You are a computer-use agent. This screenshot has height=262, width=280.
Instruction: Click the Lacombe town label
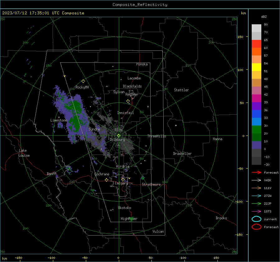coord(134,78)
